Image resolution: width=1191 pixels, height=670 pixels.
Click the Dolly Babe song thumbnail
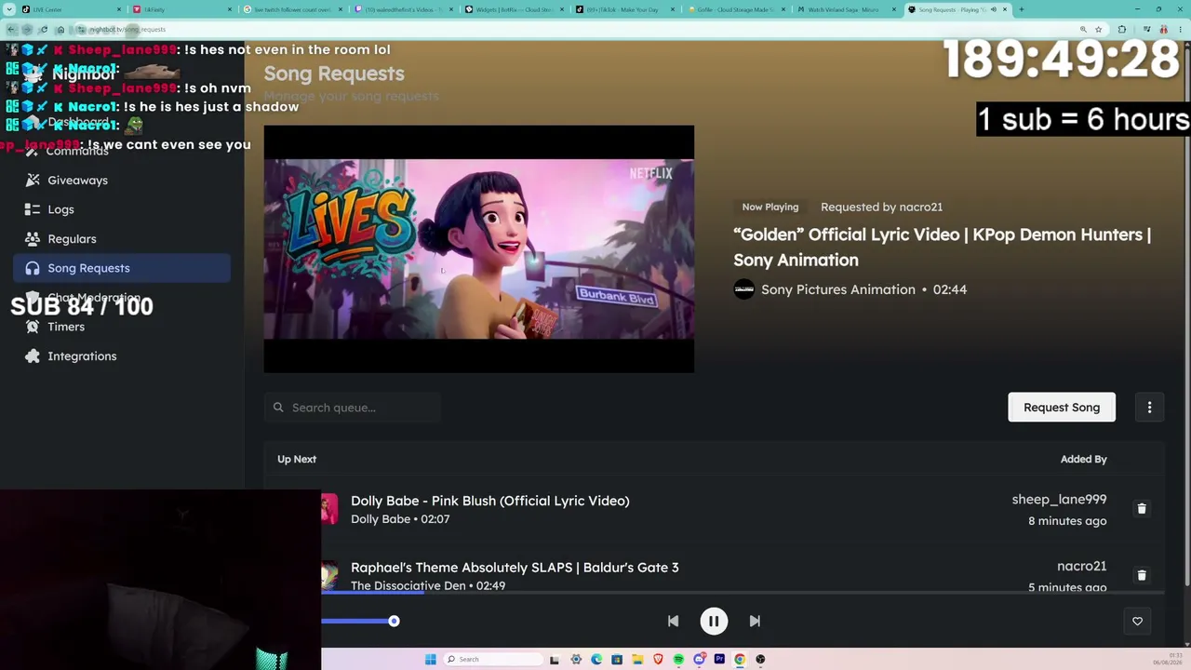click(x=329, y=509)
